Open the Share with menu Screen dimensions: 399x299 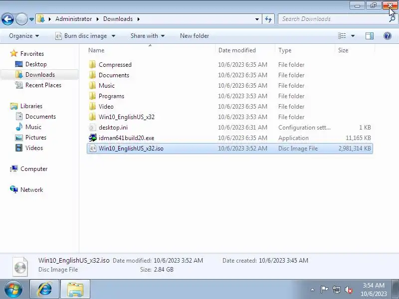click(147, 36)
